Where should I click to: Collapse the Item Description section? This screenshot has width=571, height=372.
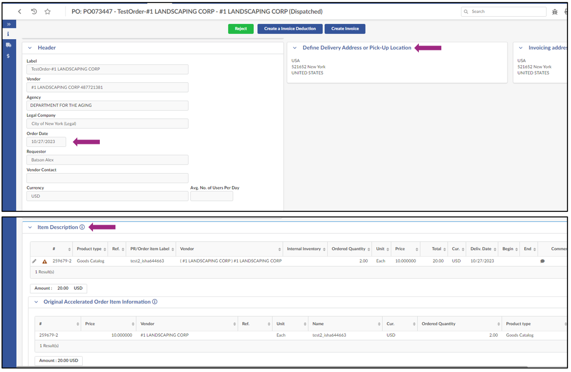tap(31, 227)
